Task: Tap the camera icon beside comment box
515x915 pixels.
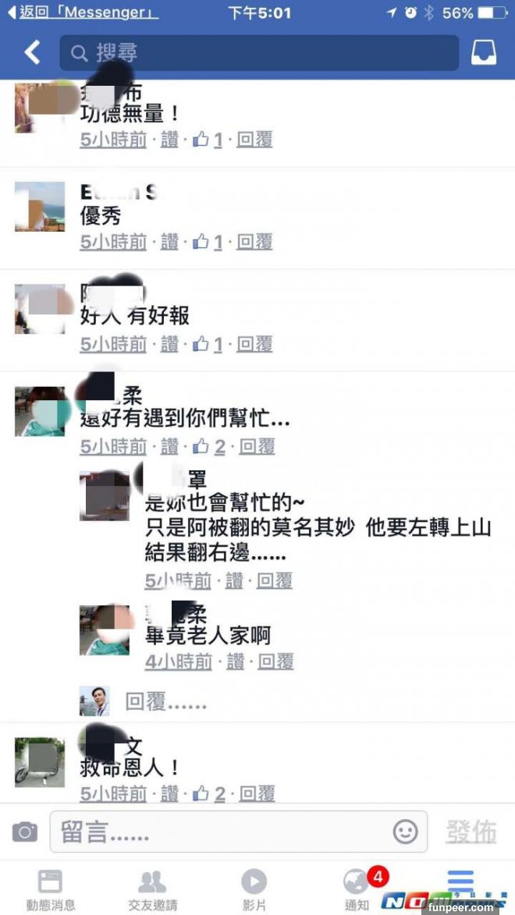Action: tap(24, 831)
